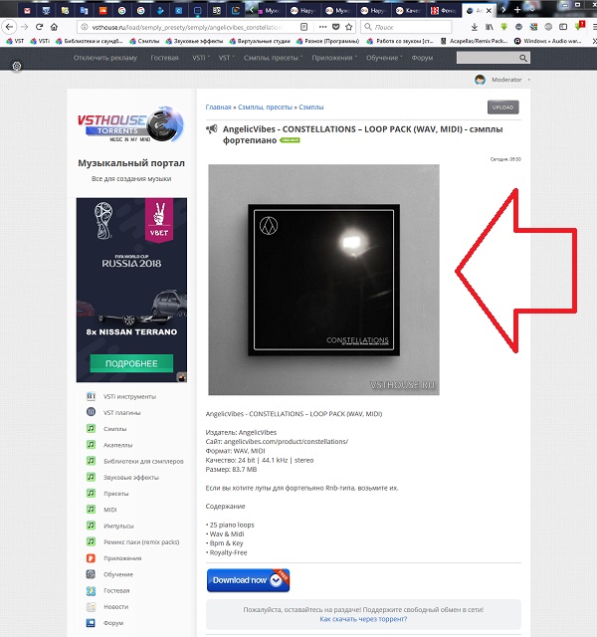Open Ремикс паки (remix packs) sidebar link
597x637 pixels.
point(141,541)
